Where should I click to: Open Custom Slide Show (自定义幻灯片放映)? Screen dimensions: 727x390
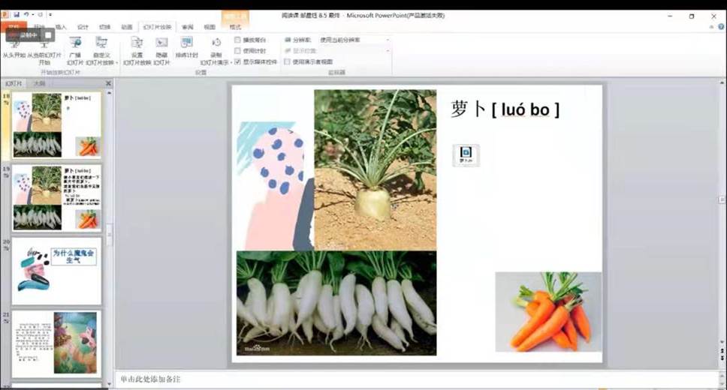tap(101, 45)
